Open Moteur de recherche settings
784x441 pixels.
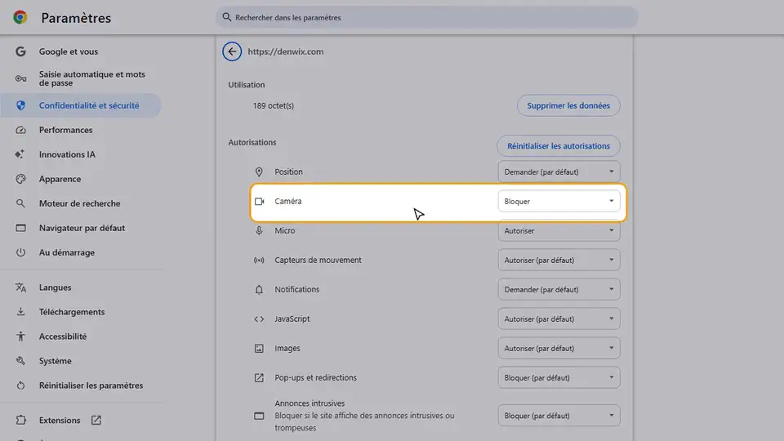[81, 203]
